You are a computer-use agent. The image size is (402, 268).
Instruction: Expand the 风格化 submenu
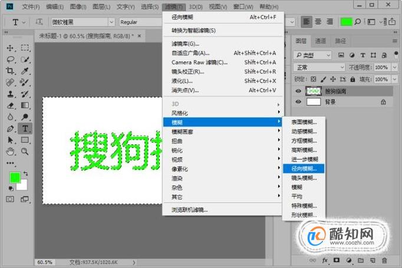223,113
